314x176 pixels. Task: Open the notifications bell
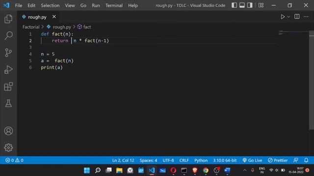pos(306,160)
